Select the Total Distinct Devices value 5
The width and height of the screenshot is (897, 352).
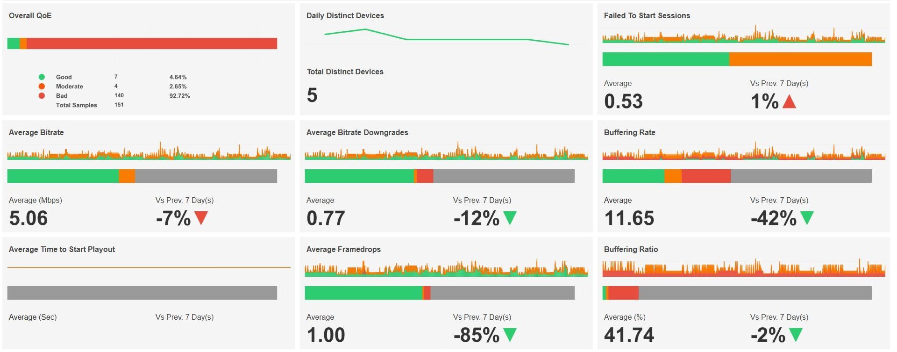tap(312, 95)
